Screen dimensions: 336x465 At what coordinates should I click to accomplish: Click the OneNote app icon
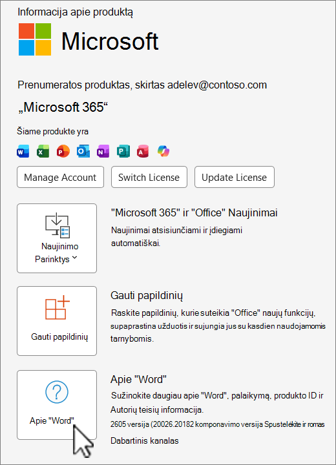[103, 151]
